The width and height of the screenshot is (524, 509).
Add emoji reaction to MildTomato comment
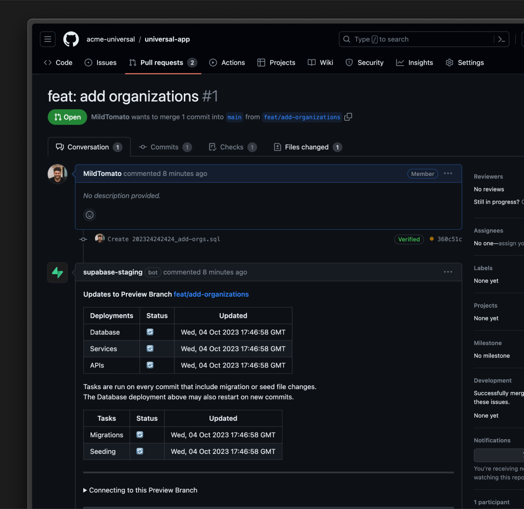[90, 215]
